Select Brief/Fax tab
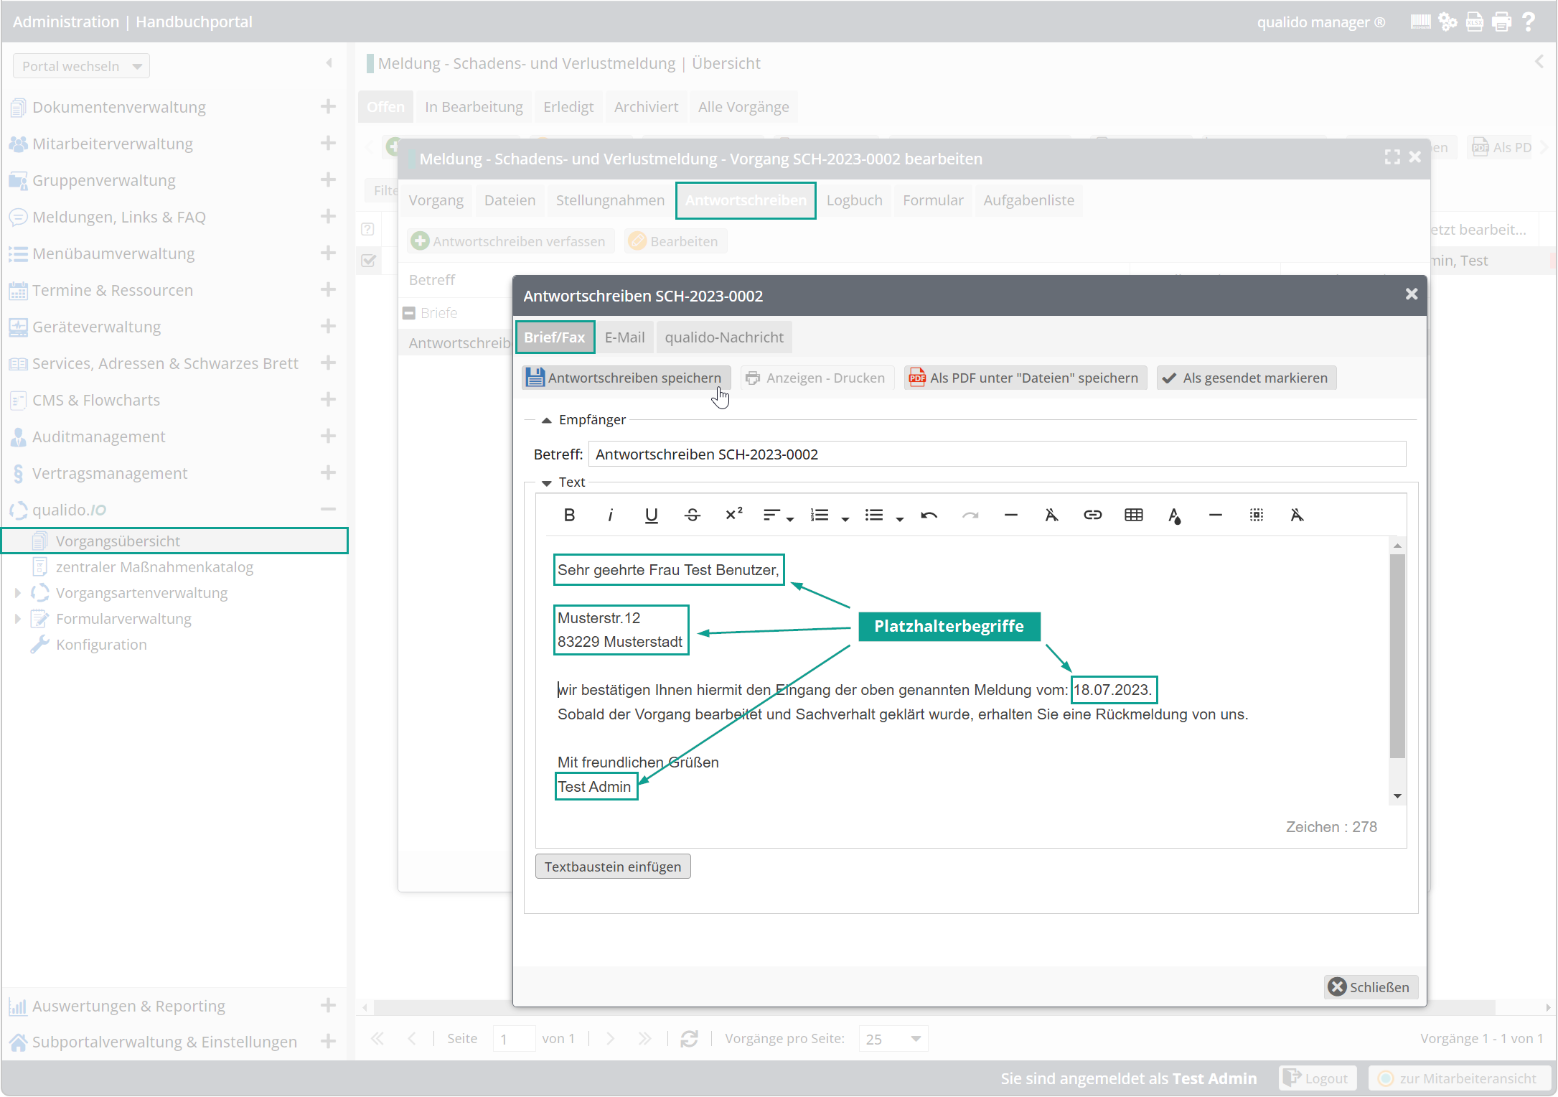This screenshot has height=1097, width=1558. coord(555,337)
